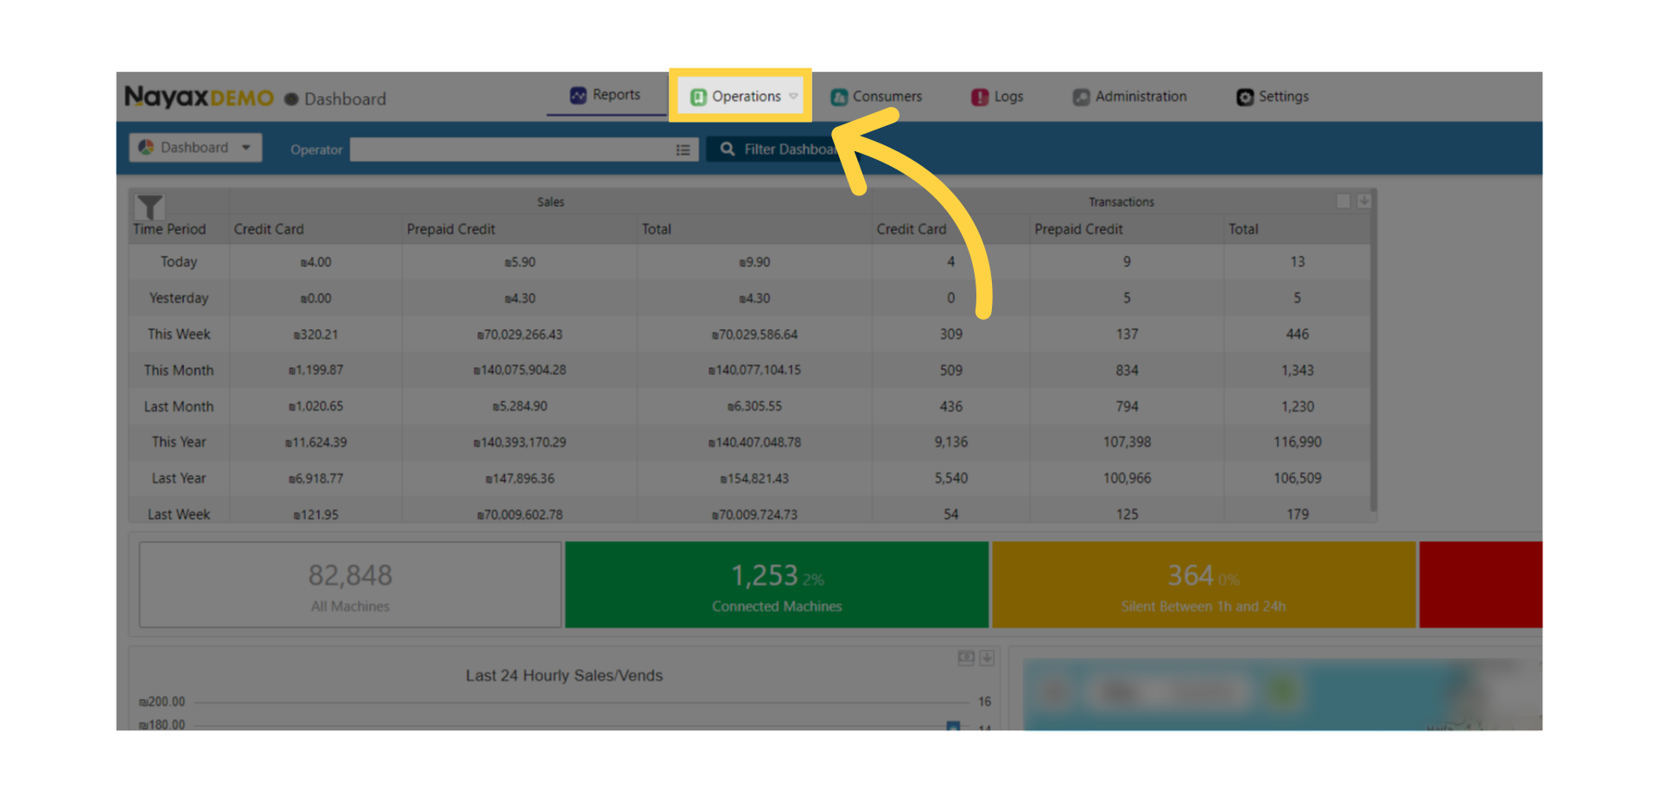The width and height of the screenshot is (1659, 802).
Task: Click the Reports chart icon
Action: [578, 95]
